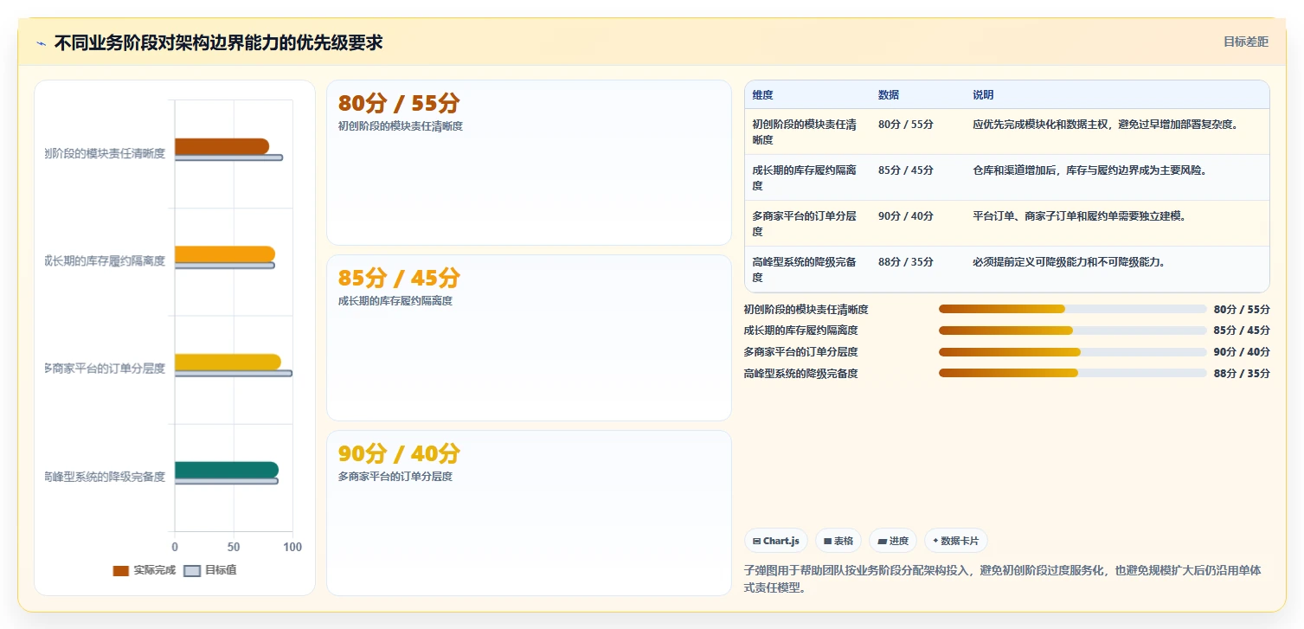1304x629 pixels.
Task: Click teal bar for 高峰型系统的降级完备度
Action: click(x=227, y=470)
